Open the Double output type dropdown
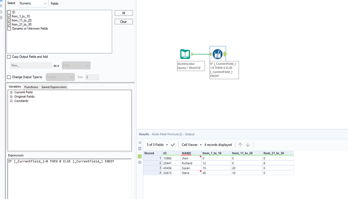This screenshot has width=348, height=199. pos(60,77)
